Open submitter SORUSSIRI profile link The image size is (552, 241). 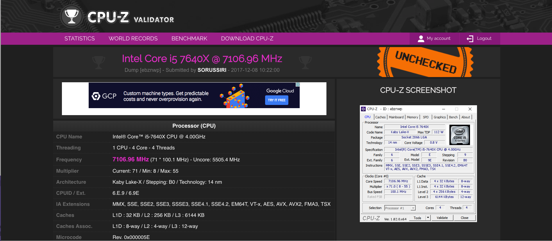click(212, 70)
